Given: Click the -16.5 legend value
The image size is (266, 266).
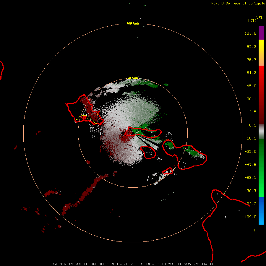Looking at the screenshot, I should (250, 138).
